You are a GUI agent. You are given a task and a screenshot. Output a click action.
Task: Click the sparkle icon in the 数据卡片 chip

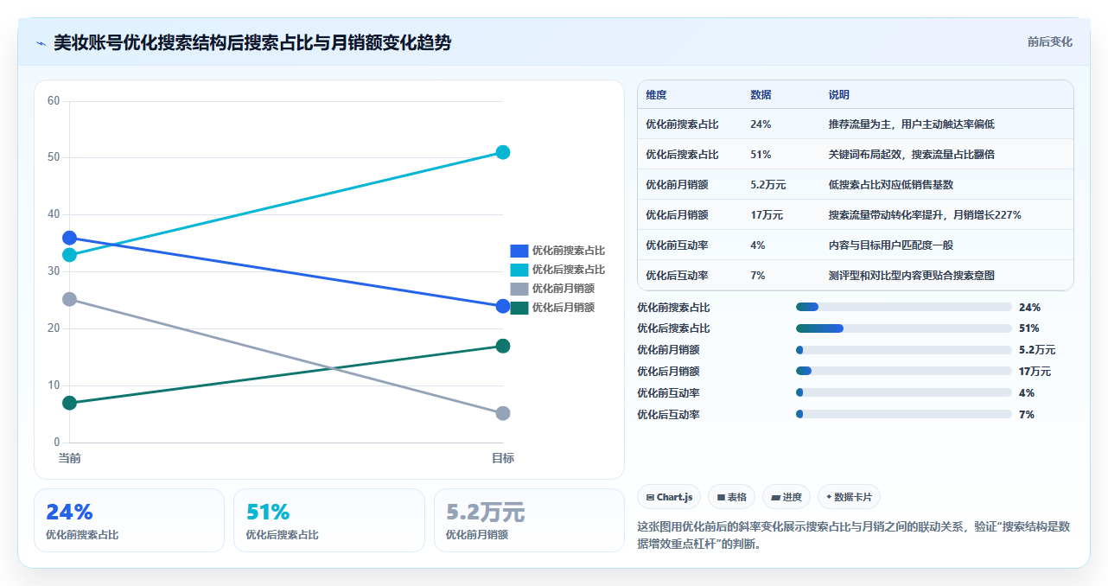pos(829,497)
